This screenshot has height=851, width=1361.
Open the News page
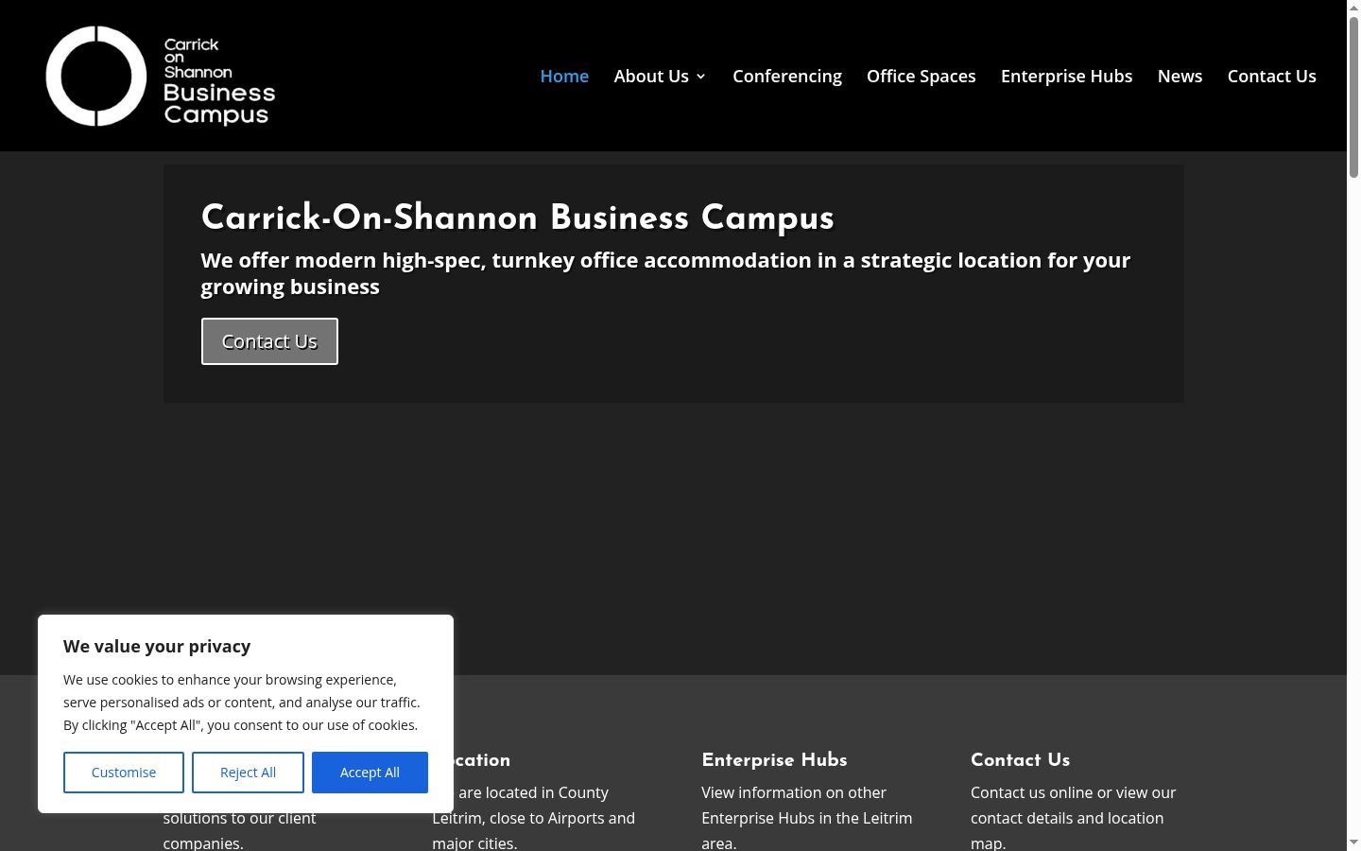click(x=1180, y=76)
